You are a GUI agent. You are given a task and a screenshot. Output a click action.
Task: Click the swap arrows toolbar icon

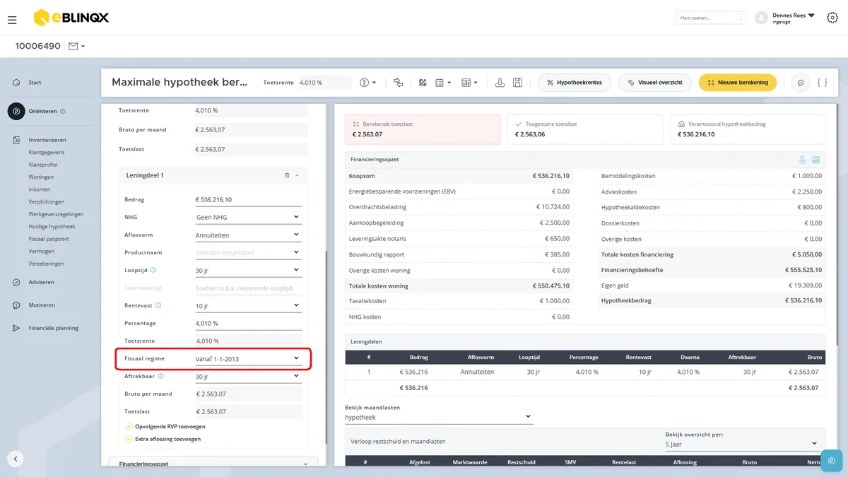pos(399,83)
